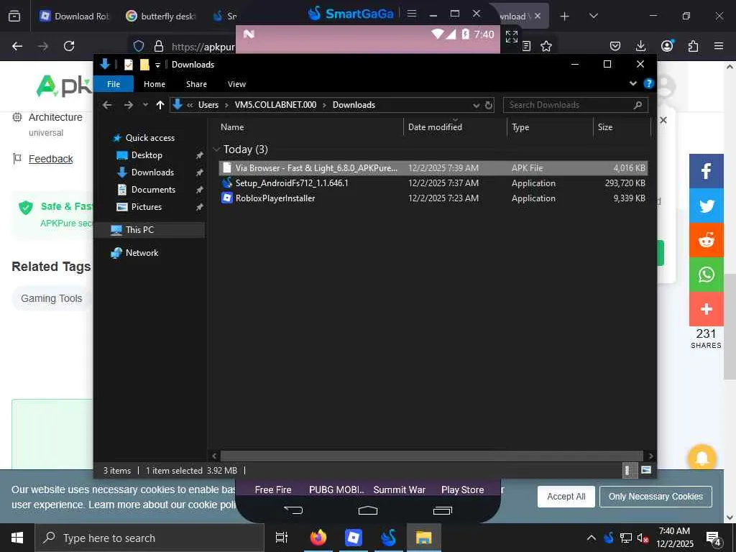The height and width of the screenshot is (552, 736).
Task: Tap Android recent apps button in SmartGaGa
Action: pyautogui.click(x=442, y=510)
